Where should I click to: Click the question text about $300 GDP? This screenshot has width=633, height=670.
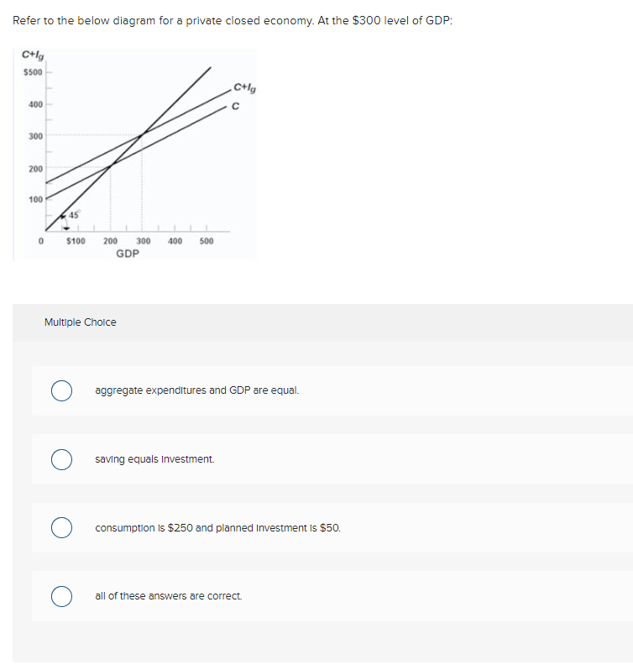[x=233, y=20]
